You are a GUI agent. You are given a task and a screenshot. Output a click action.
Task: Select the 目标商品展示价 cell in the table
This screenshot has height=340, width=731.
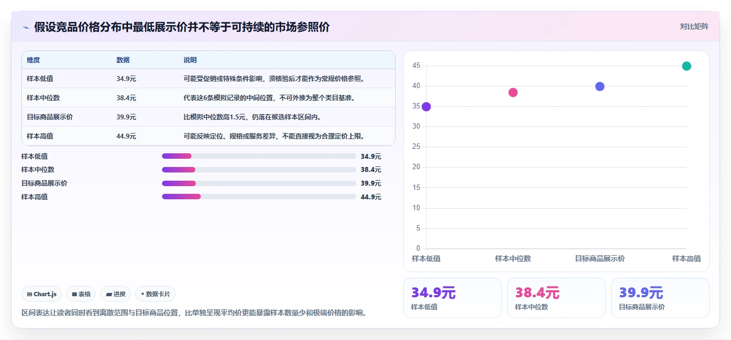[50, 117]
